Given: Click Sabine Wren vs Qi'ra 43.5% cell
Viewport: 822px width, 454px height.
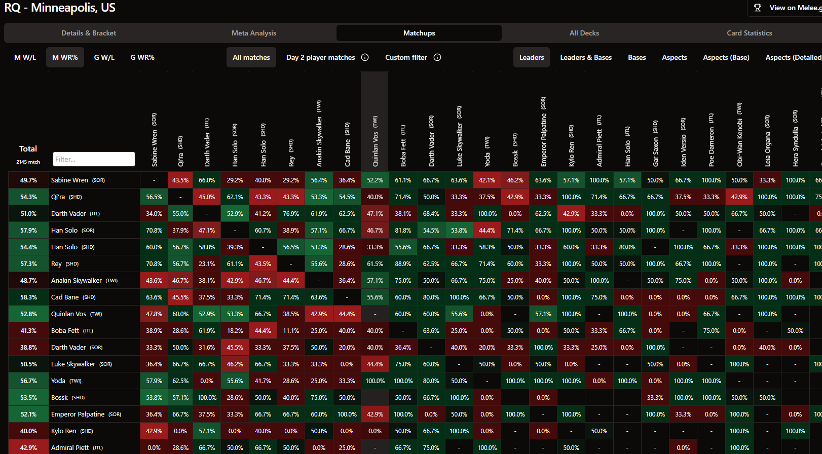Looking at the screenshot, I should coord(180,180).
